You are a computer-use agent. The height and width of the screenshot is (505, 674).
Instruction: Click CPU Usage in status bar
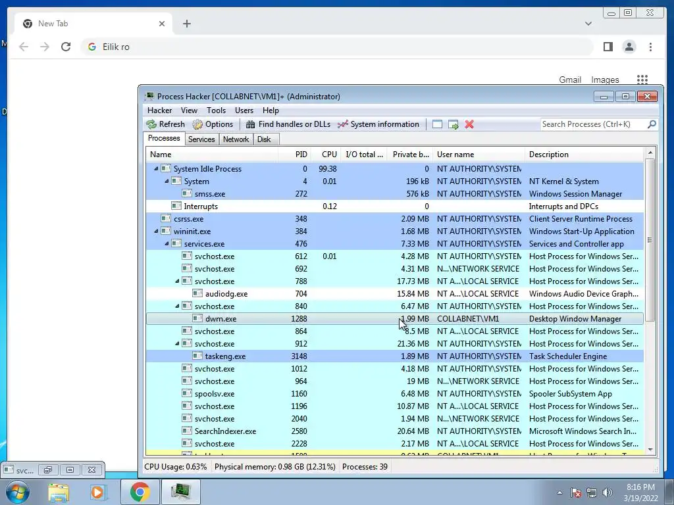point(175,467)
